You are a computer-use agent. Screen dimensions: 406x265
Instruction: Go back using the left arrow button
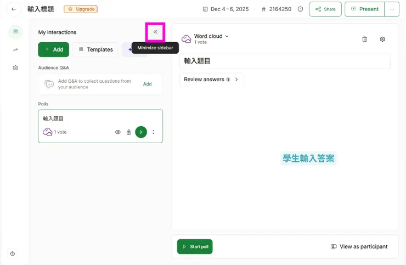coord(14,9)
